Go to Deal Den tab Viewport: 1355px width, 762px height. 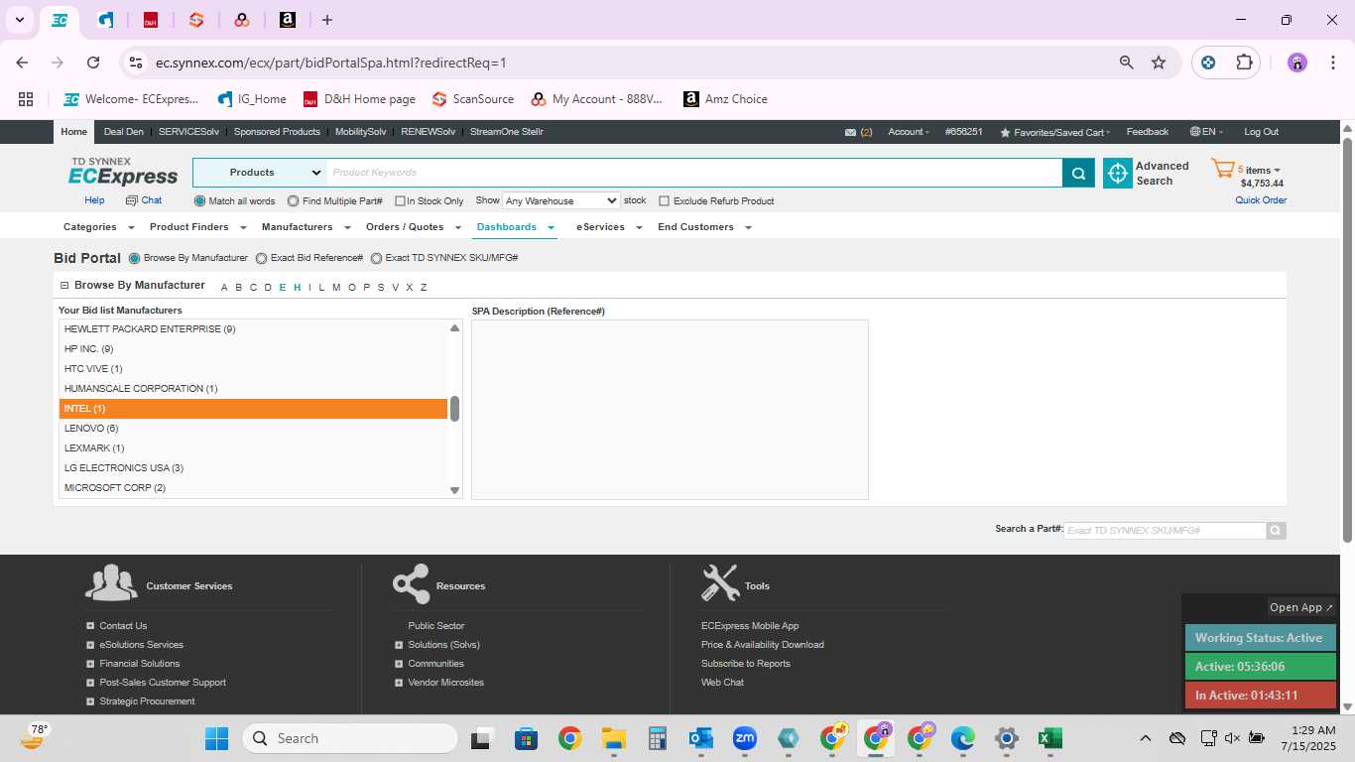point(124,132)
